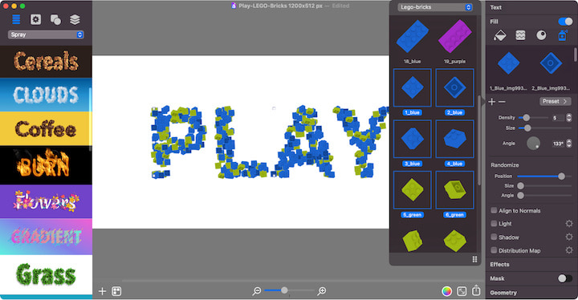Open Shadow settings gear

tap(569, 237)
